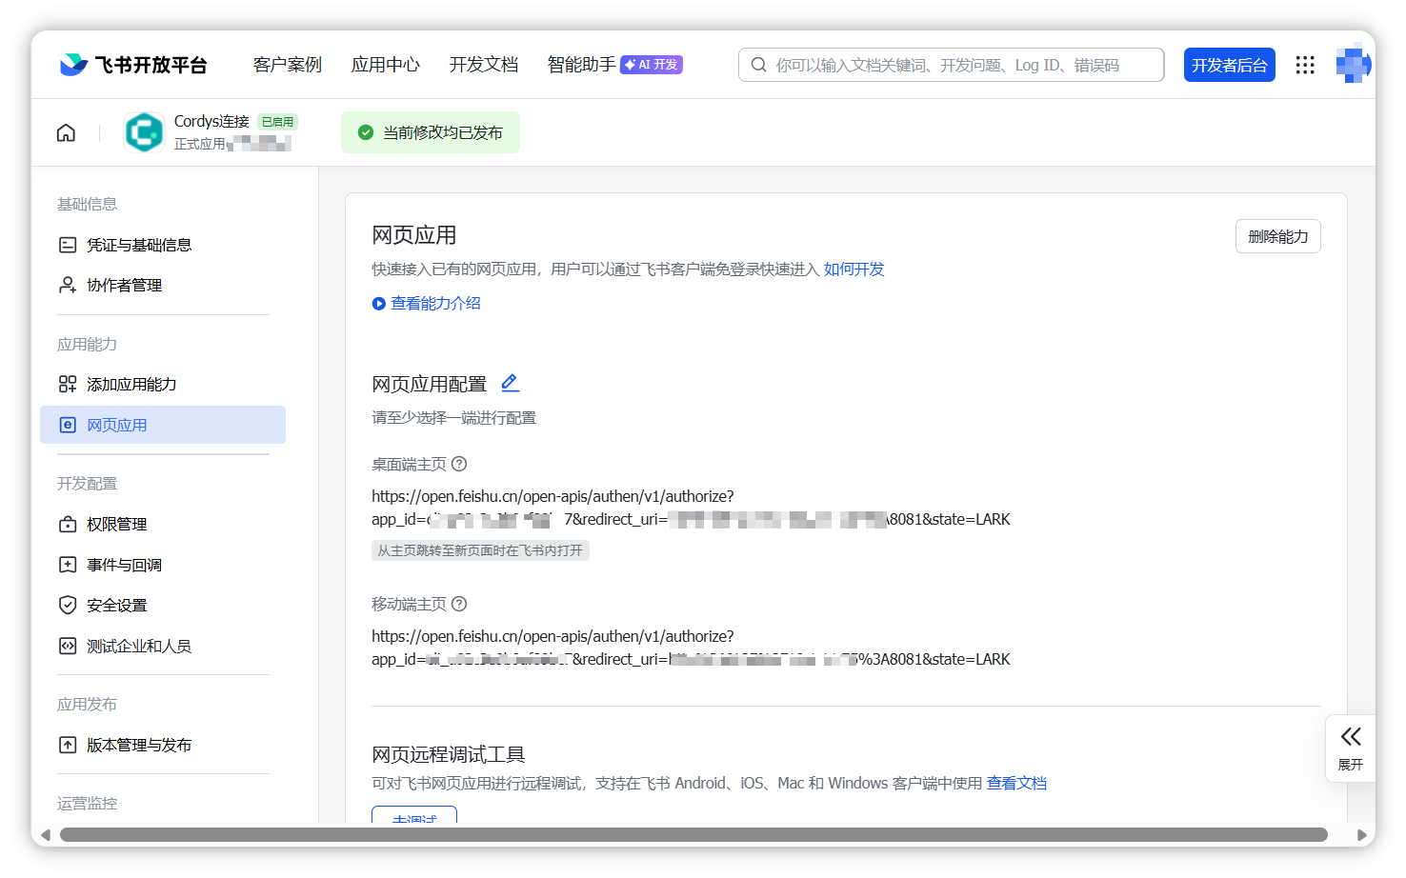Click the Cordys连接 app name
This screenshot has height=878, width=1406.
tap(211, 121)
